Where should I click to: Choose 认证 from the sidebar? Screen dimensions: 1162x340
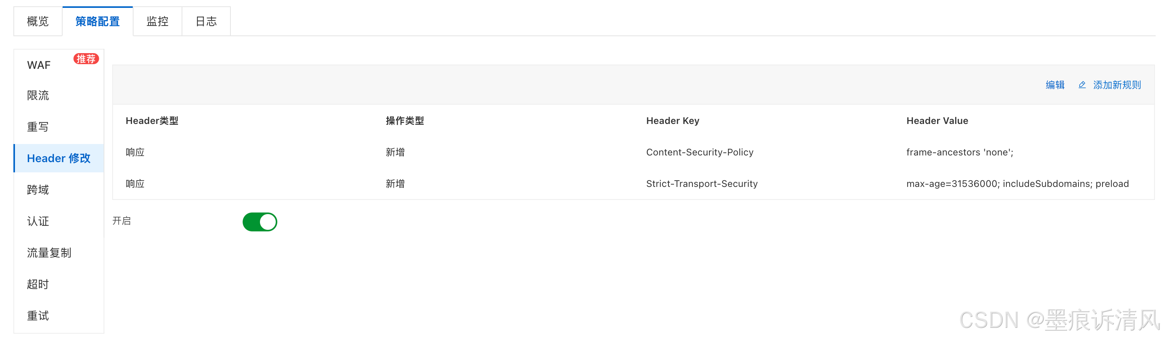pos(59,222)
